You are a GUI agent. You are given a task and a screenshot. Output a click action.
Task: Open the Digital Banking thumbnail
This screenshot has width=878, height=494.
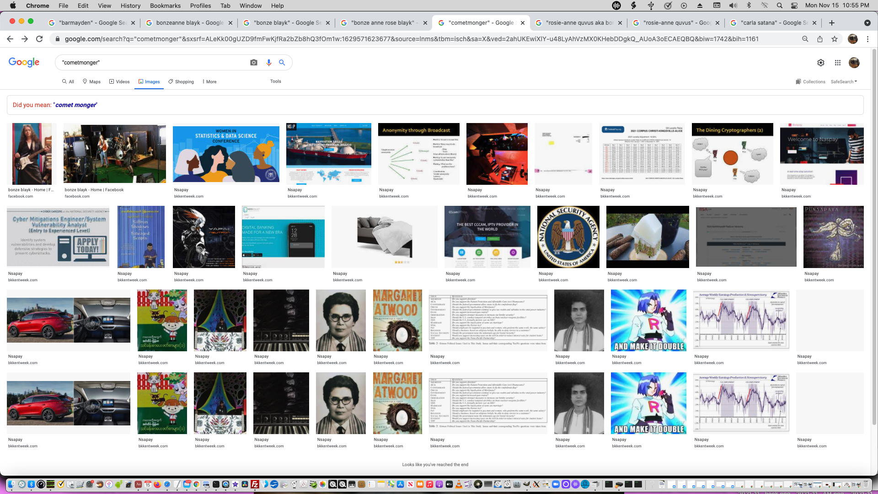pos(283,237)
